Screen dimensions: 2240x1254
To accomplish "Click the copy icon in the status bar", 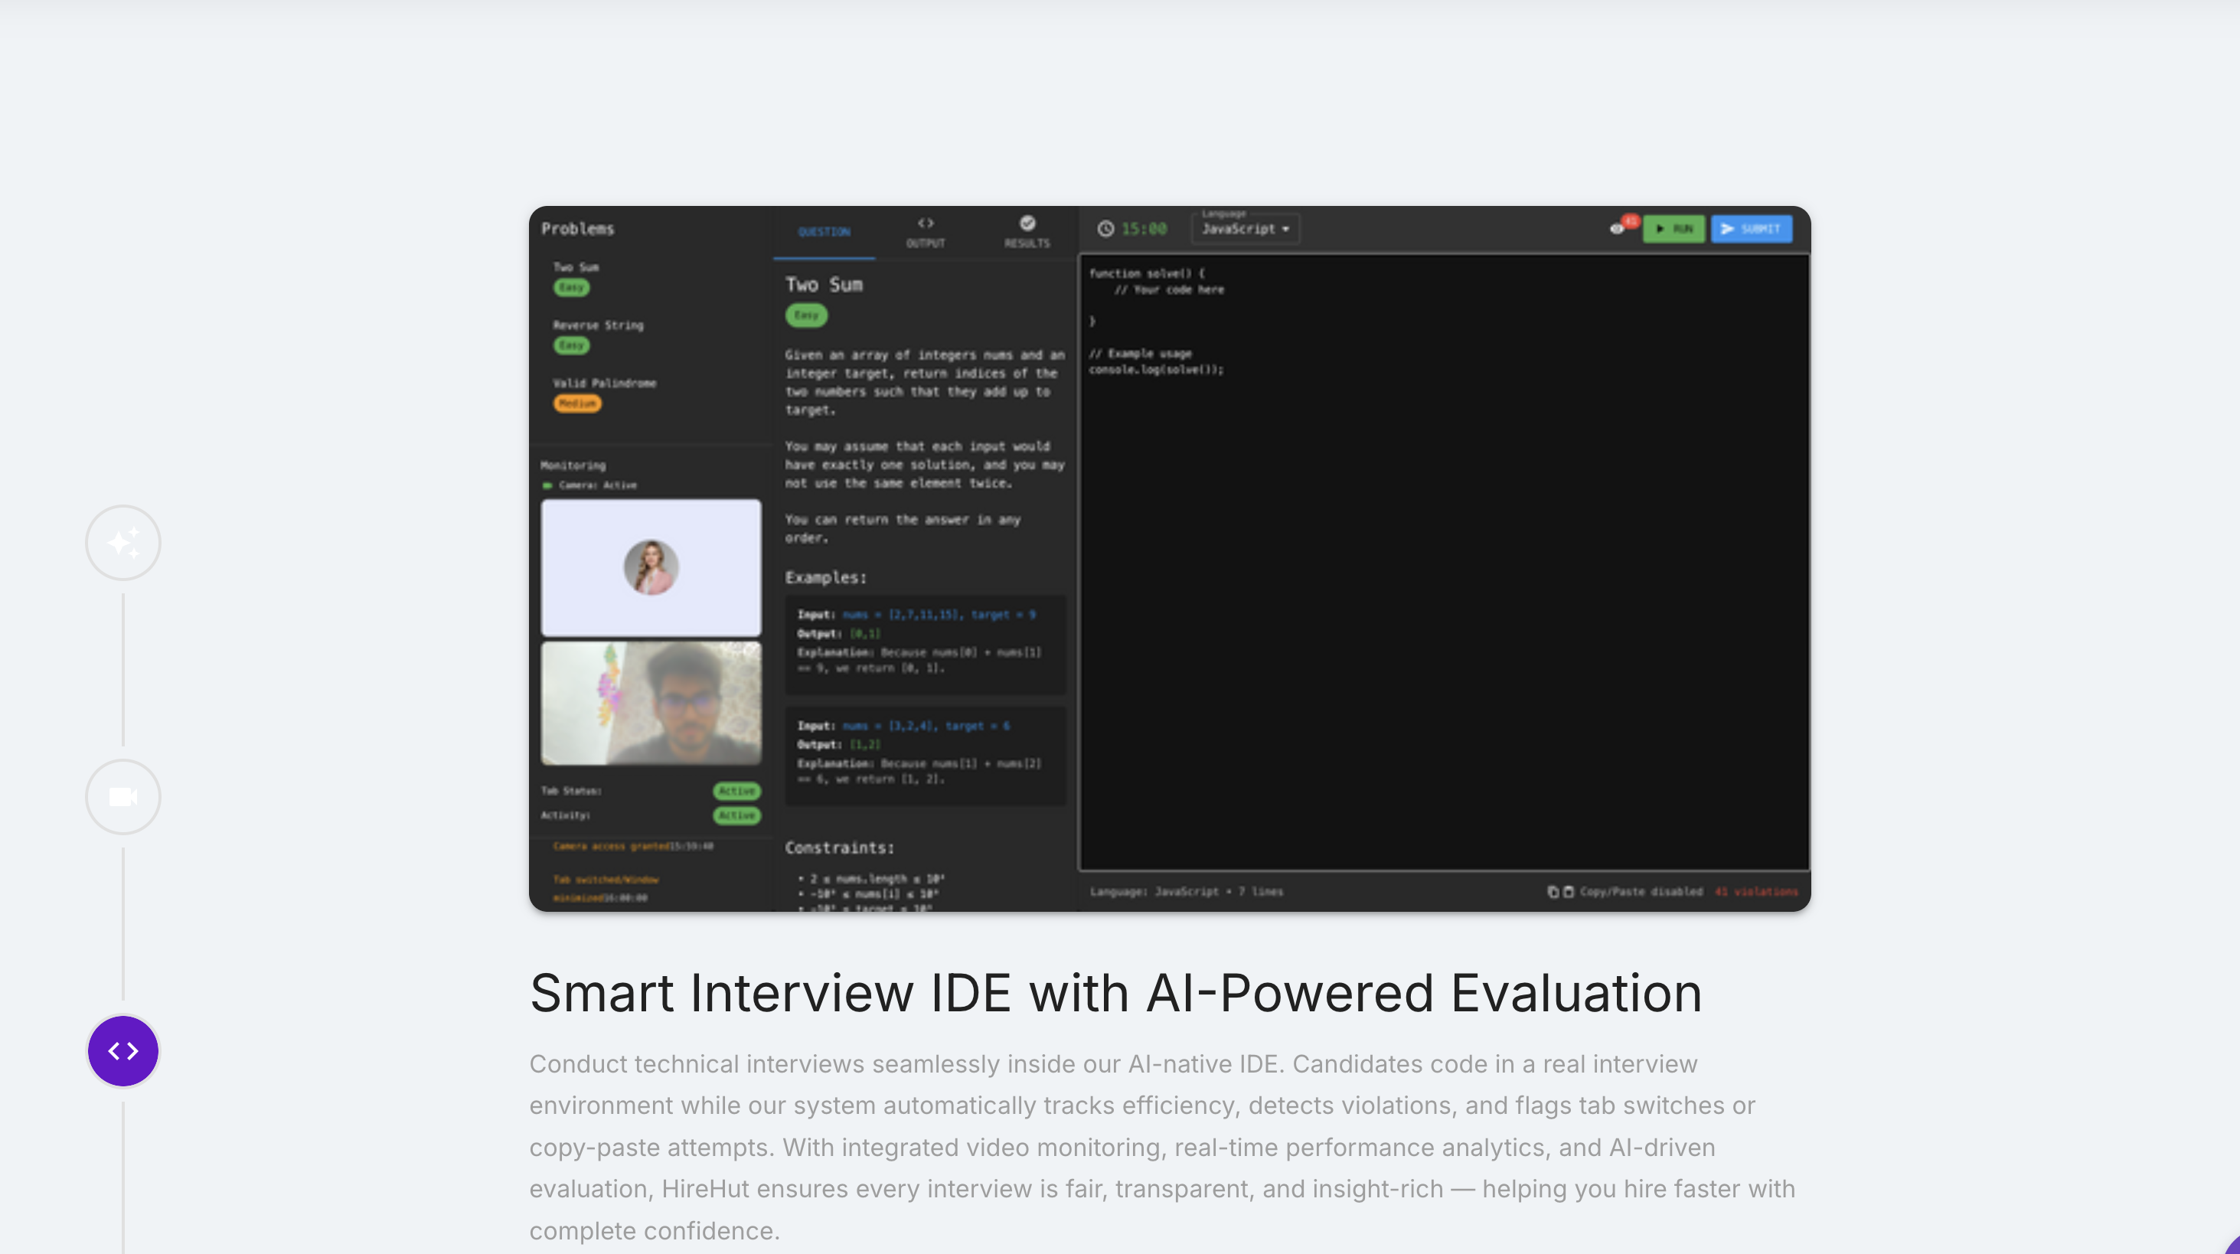I will 1554,891.
